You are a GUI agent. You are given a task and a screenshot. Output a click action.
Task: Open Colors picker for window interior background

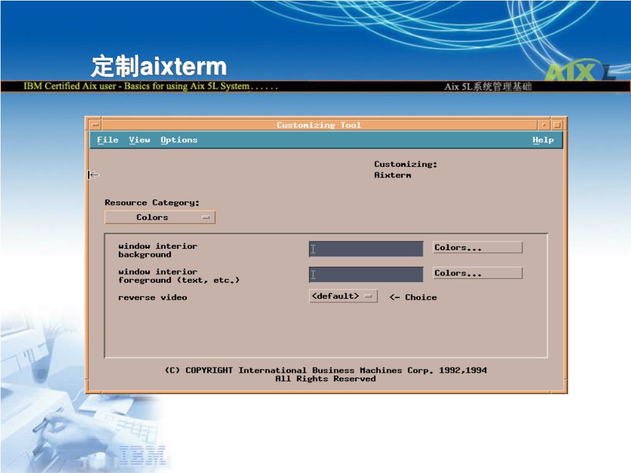coord(478,248)
